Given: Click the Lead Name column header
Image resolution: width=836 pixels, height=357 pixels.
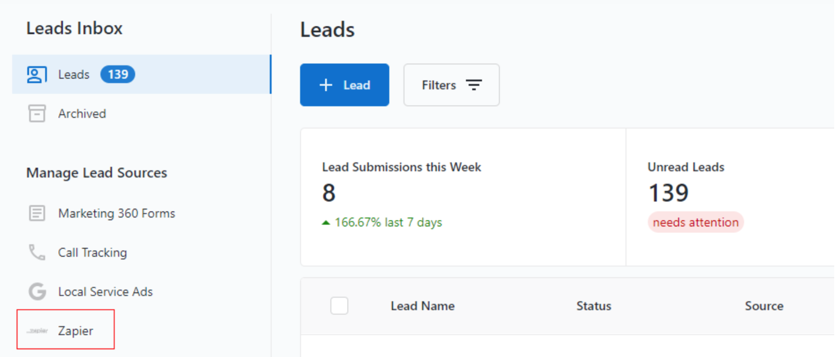Looking at the screenshot, I should (422, 306).
